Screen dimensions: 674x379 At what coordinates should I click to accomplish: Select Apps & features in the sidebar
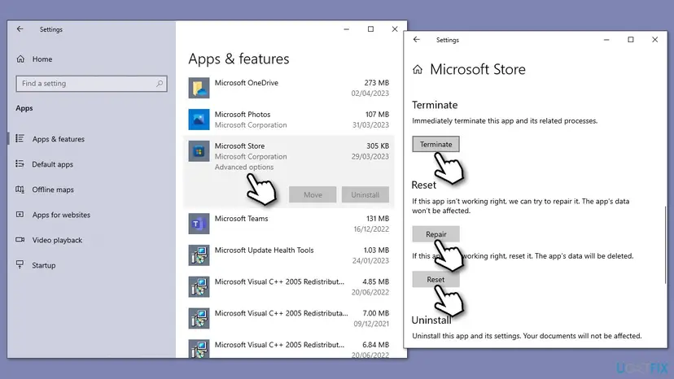tap(58, 139)
